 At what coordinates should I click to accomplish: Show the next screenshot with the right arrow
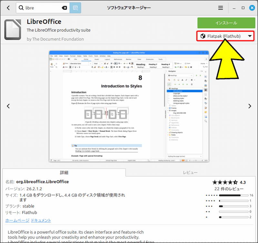point(250,106)
